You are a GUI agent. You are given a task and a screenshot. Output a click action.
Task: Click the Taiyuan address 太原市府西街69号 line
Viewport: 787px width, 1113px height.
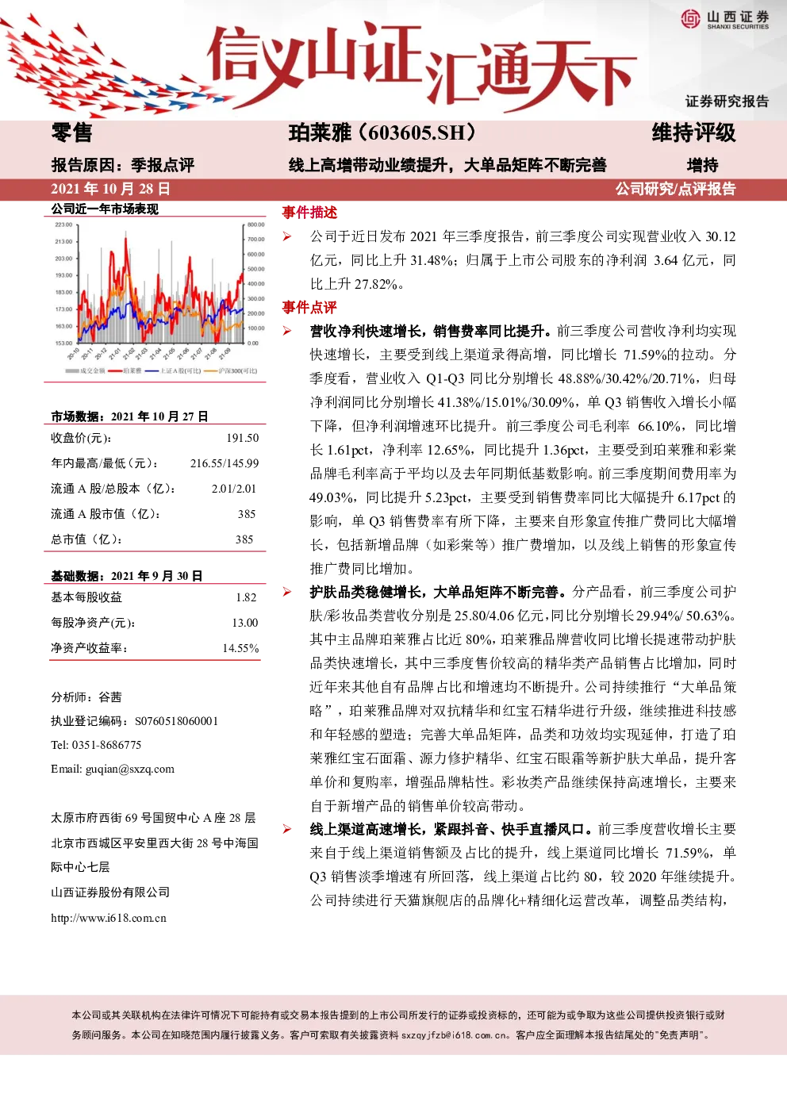[153, 818]
